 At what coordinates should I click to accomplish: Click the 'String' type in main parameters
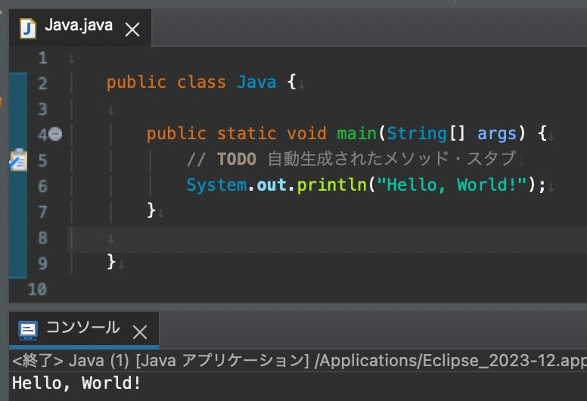(x=417, y=134)
